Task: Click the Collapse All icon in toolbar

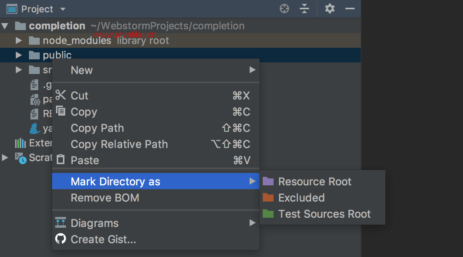Action: [x=304, y=8]
